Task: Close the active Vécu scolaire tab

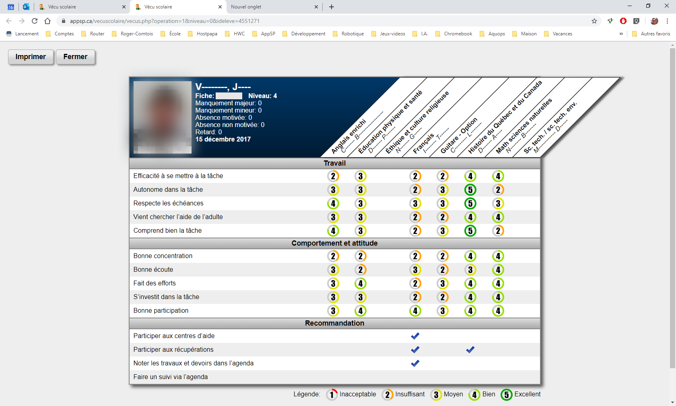Action: tap(220, 7)
